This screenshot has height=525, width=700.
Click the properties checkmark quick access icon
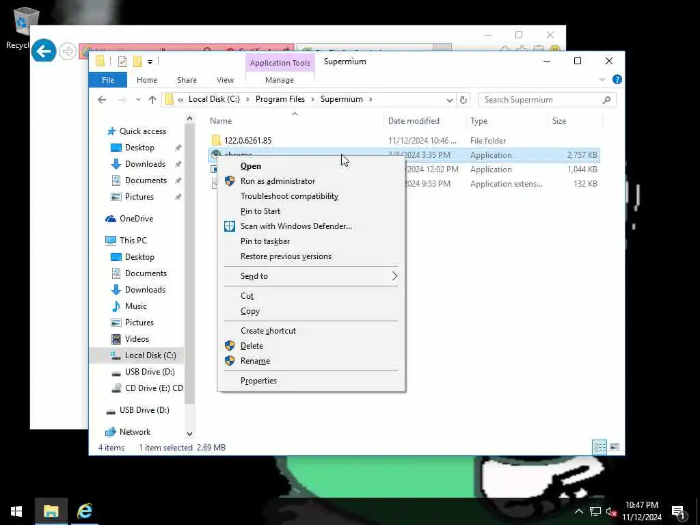click(122, 62)
